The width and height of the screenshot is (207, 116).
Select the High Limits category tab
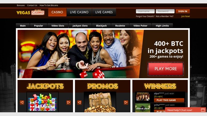coord(162,26)
